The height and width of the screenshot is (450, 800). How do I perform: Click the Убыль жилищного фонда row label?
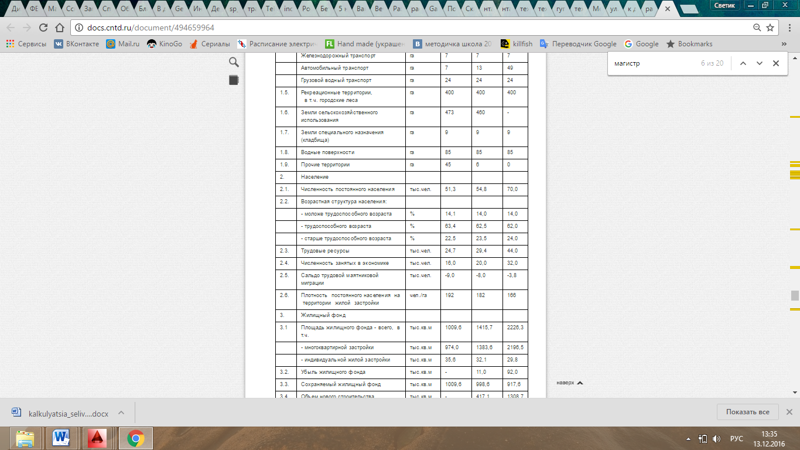click(x=333, y=372)
